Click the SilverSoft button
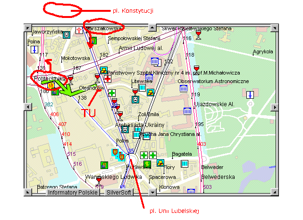Image resolution: width=303 pixels, height=220 pixels. pyautogui.click(x=119, y=193)
